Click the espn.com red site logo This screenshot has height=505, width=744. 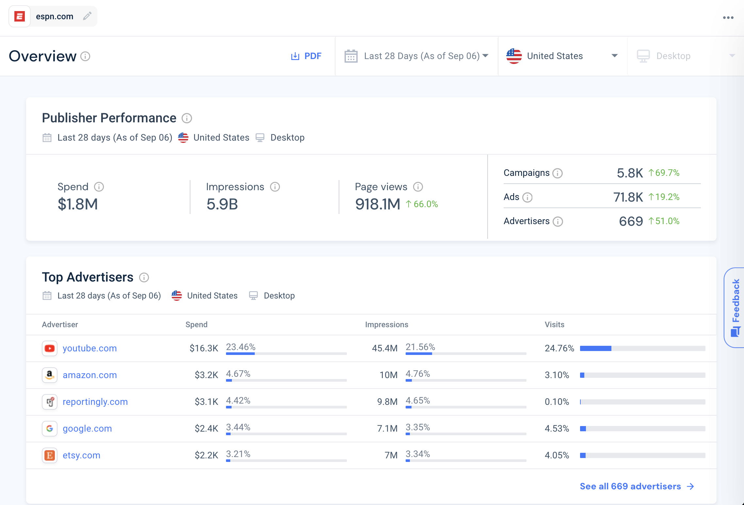click(20, 16)
